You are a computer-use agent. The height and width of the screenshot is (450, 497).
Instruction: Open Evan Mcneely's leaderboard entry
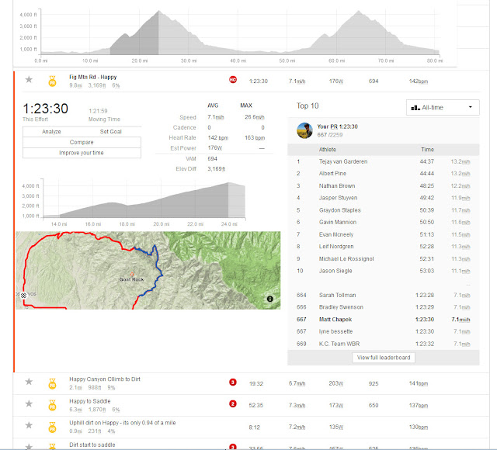click(x=336, y=234)
